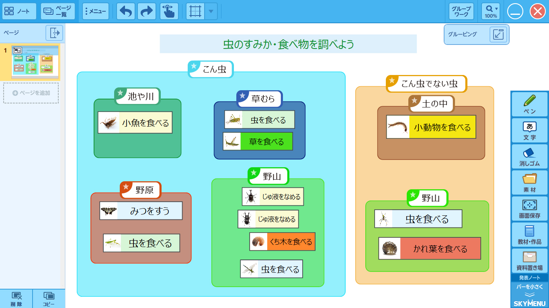Toggle the page panel collapse button
The image size is (549, 308).
pos(54,33)
